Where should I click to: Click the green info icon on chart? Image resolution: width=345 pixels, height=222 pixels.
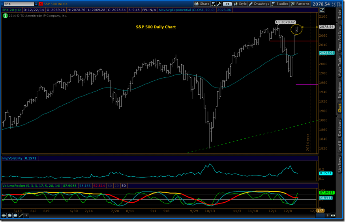pyautogui.click(x=5, y=16)
